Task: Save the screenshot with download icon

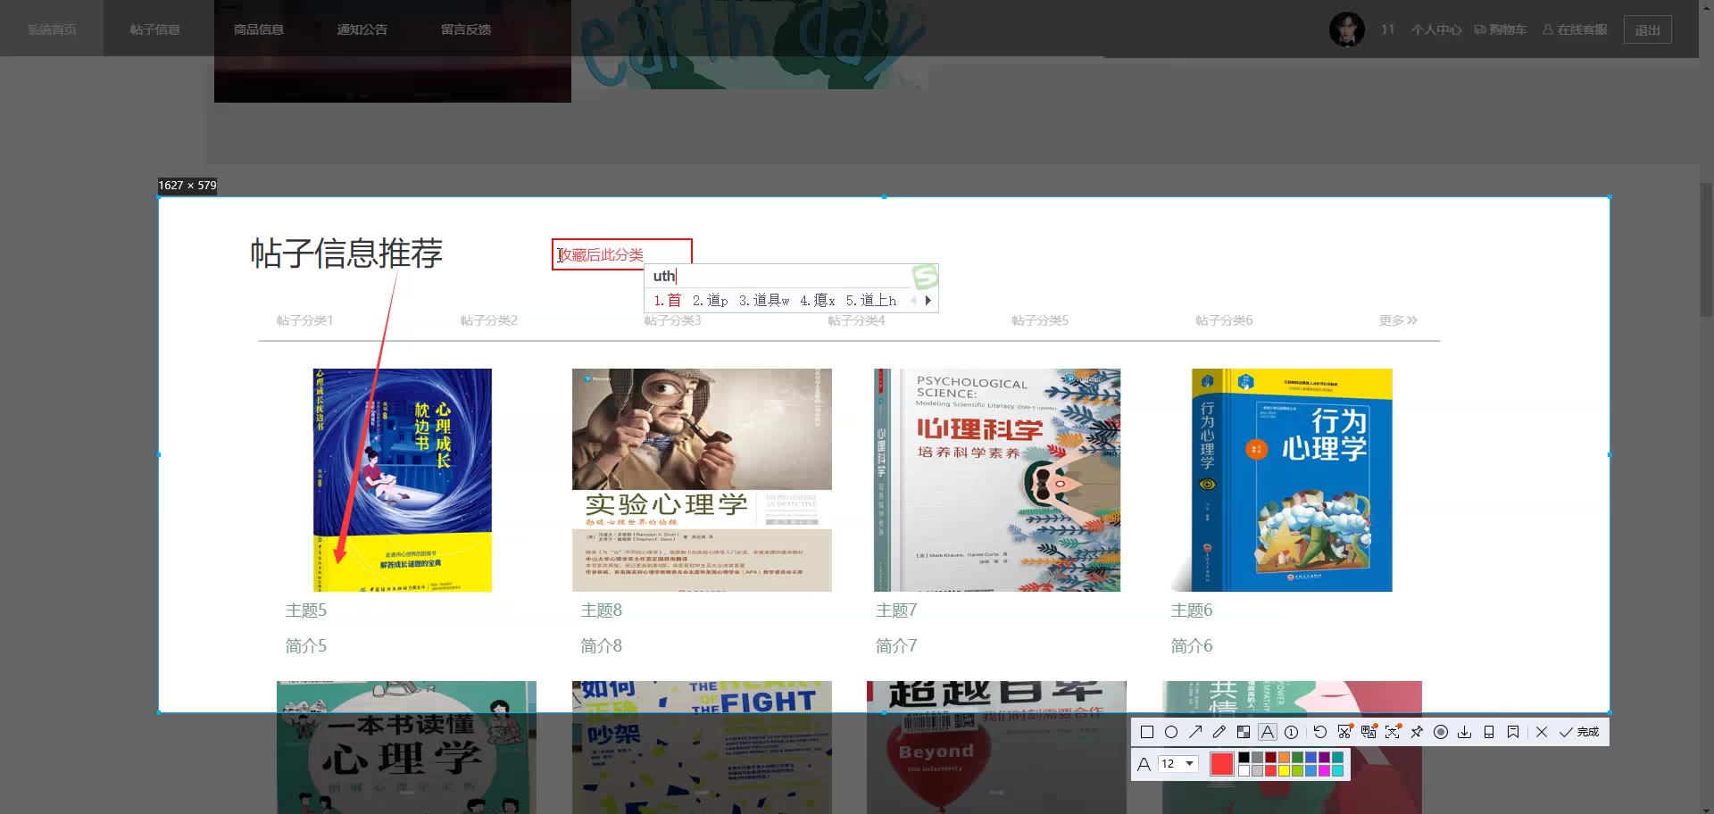Action: pos(1464,732)
